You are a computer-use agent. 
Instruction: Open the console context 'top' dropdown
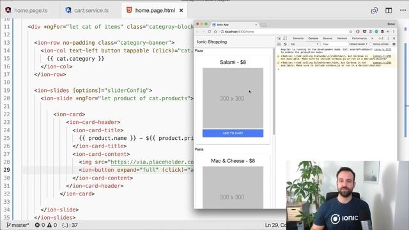(x=304, y=44)
